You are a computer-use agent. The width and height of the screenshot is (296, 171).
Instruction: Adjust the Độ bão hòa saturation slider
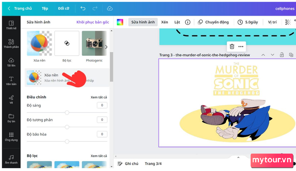[x=67, y=141]
